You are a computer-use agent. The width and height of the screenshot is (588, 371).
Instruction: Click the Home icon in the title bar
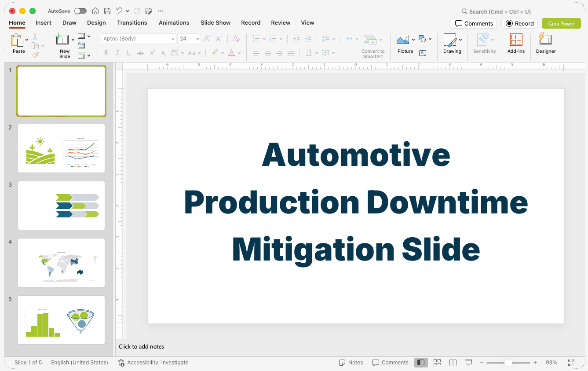(95, 11)
